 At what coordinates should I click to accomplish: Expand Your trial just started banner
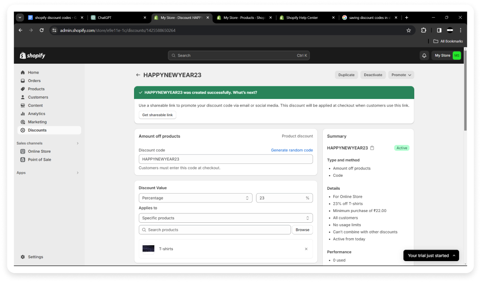(431, 255)
